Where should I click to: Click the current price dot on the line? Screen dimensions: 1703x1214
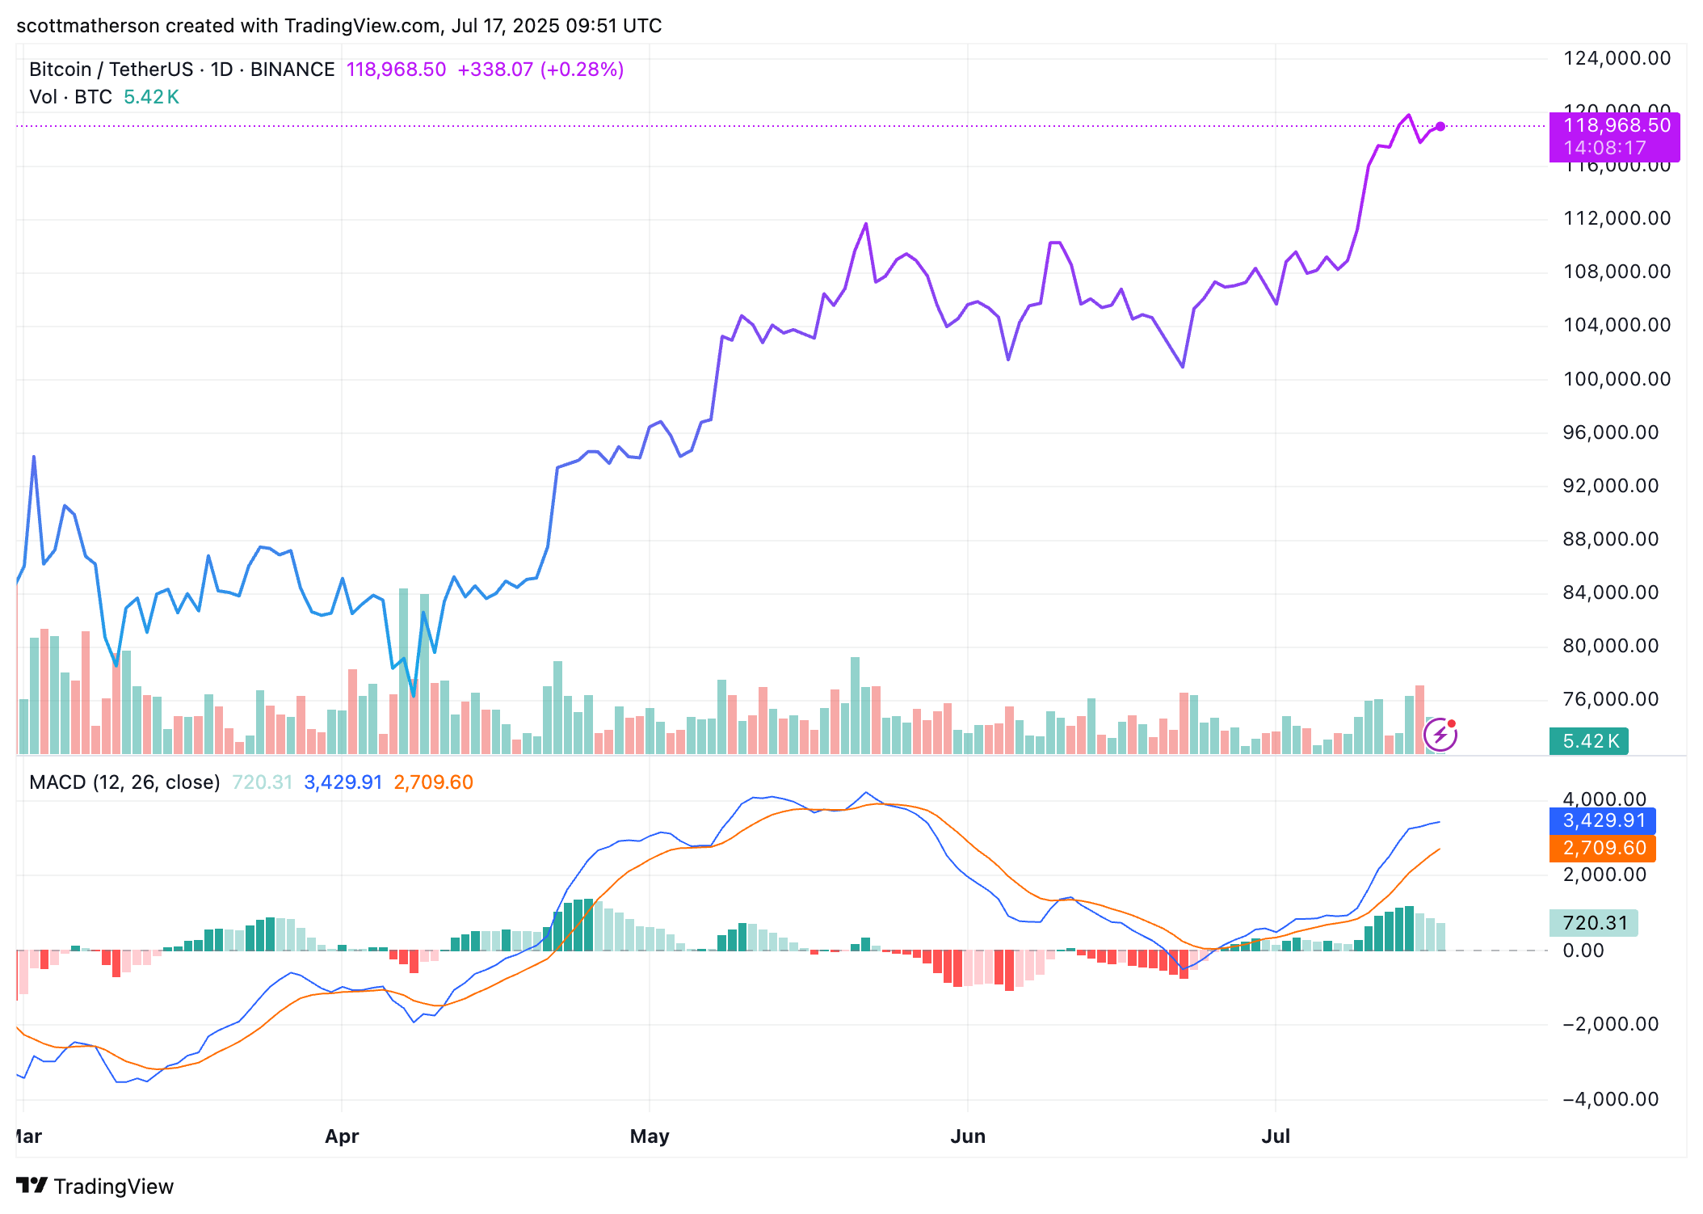[1440, 126]
